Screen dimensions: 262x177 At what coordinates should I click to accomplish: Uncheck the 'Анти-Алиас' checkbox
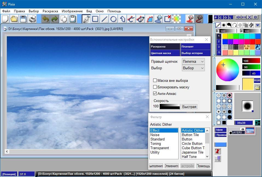click(x=155, y=94)
